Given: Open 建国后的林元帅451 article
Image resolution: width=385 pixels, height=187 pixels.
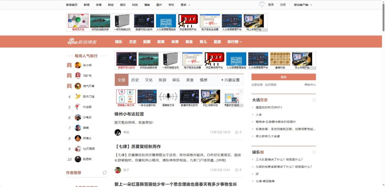Looking at the screenshot, I should click(x=269, y=107).
